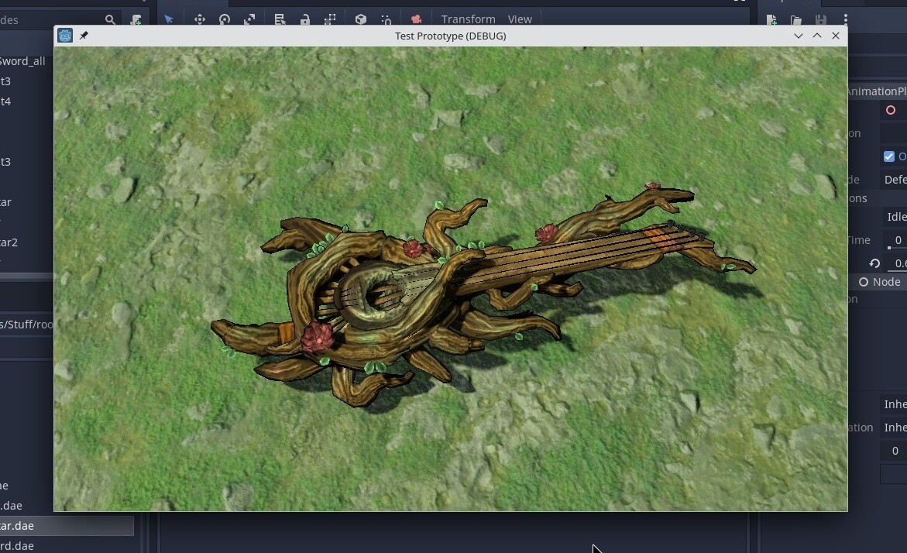Toggle the Use Snap toolbar icon

click(x=387, y=19)
